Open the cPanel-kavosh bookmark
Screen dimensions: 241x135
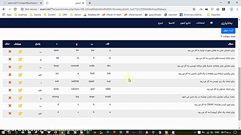[x=133, y=15]
